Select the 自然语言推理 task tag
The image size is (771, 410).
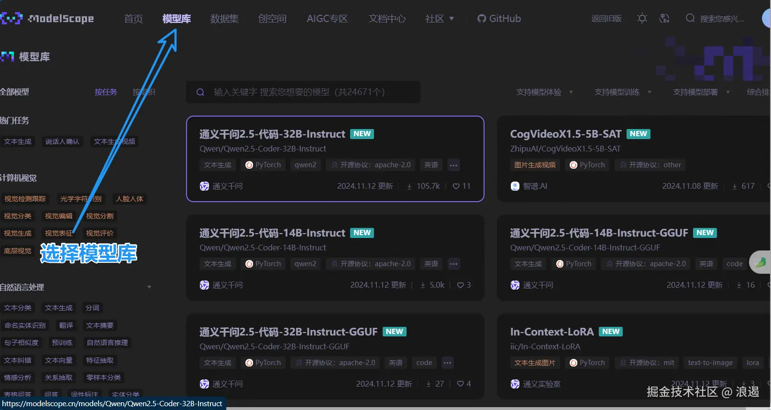pyautogui.click(x=108, y=343)
